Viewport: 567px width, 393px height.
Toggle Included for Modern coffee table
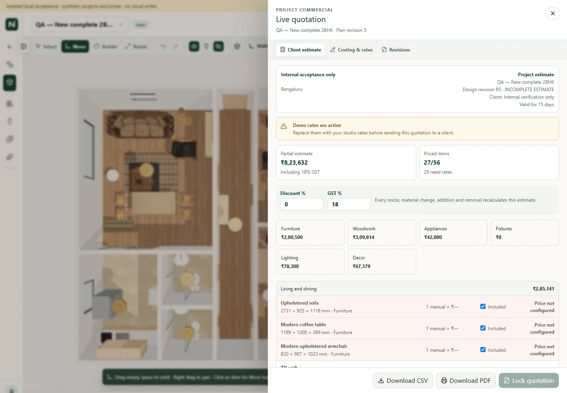[483, 328]
